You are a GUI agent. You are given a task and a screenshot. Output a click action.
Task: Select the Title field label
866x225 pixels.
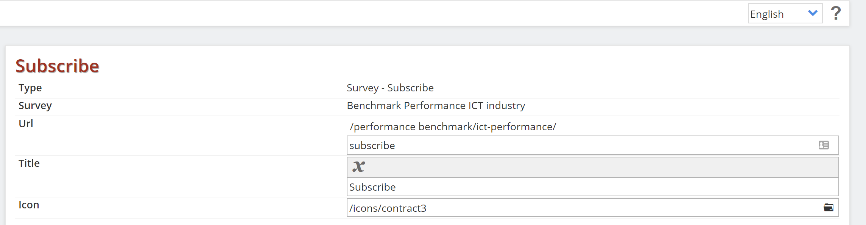tap(29, 163)
